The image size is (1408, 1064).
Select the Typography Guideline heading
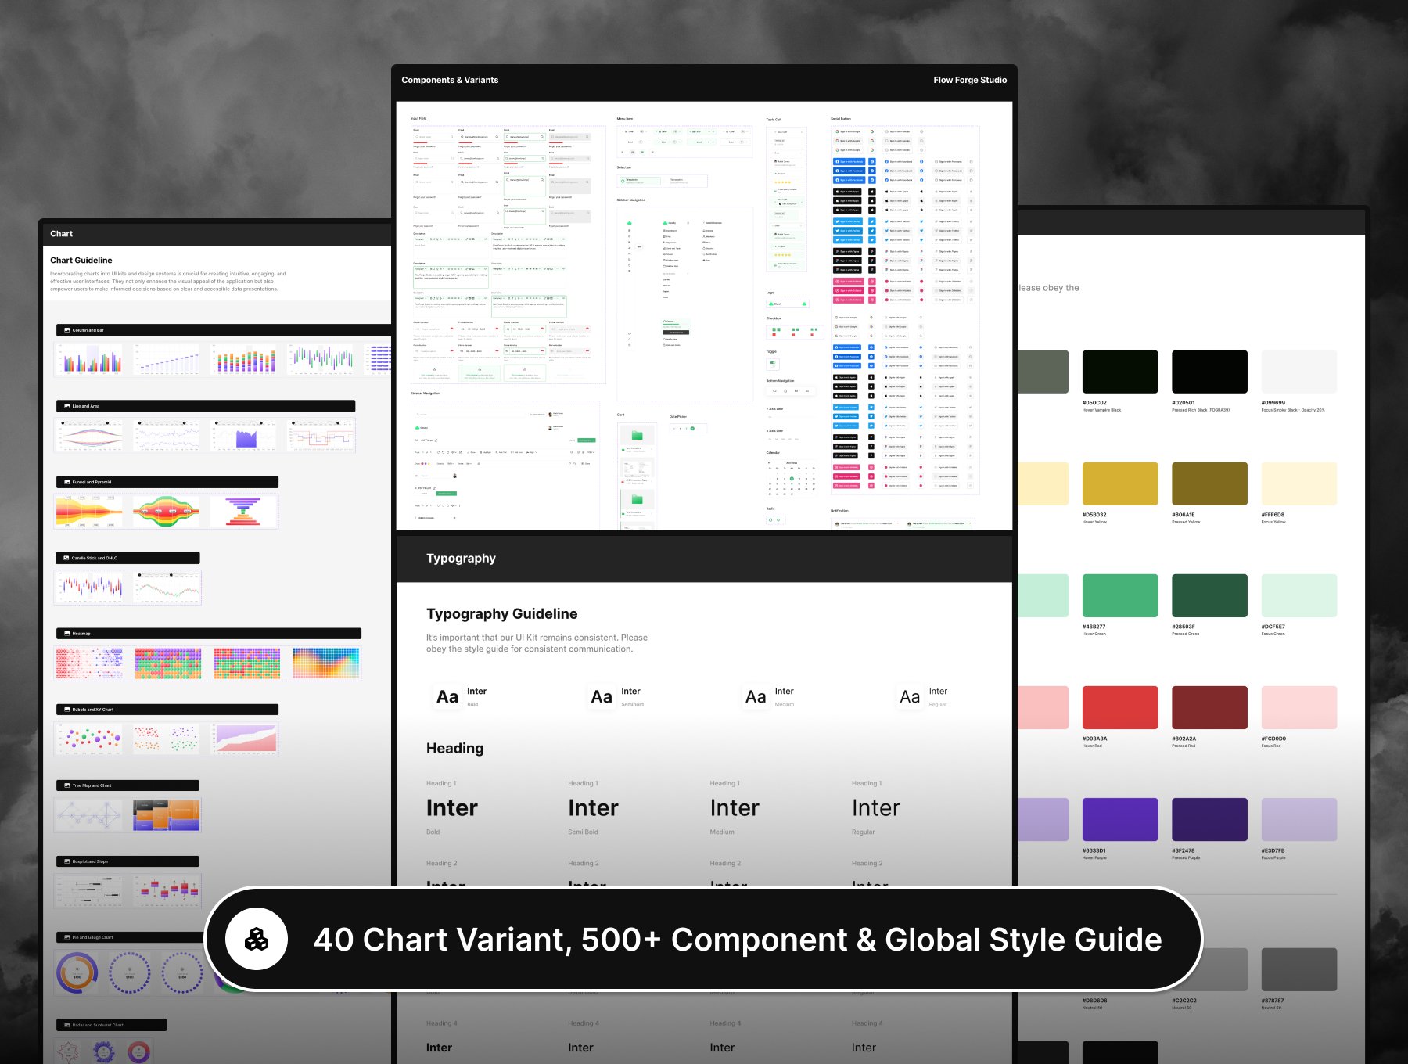pyautogui.click(x=502, y=614)
